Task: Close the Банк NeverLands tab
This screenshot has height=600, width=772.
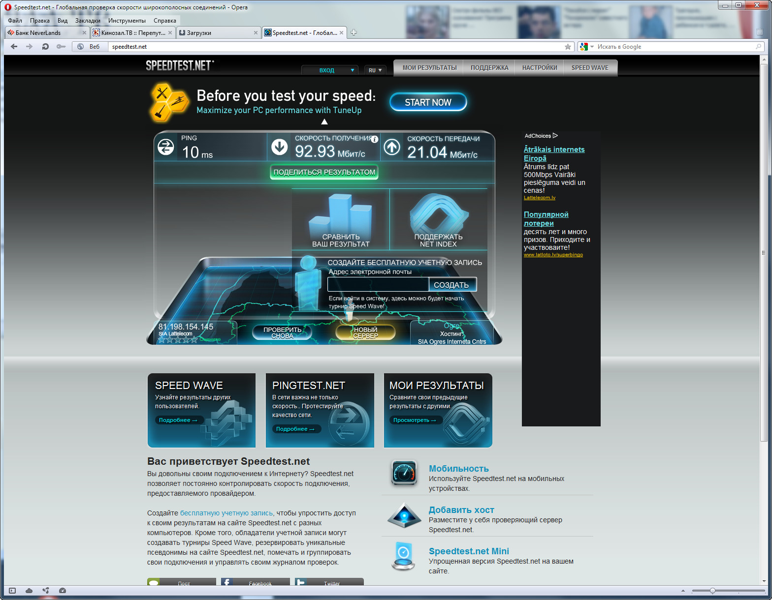Action: 84,33
